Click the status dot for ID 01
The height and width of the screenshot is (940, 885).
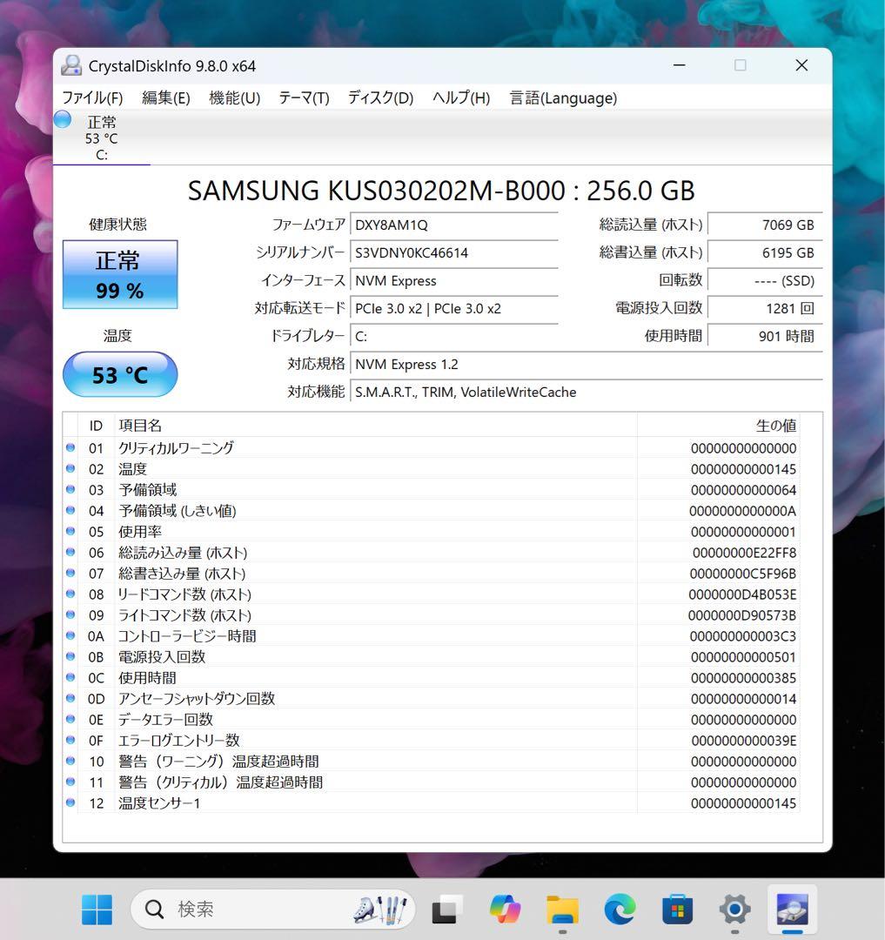[70, 447]
